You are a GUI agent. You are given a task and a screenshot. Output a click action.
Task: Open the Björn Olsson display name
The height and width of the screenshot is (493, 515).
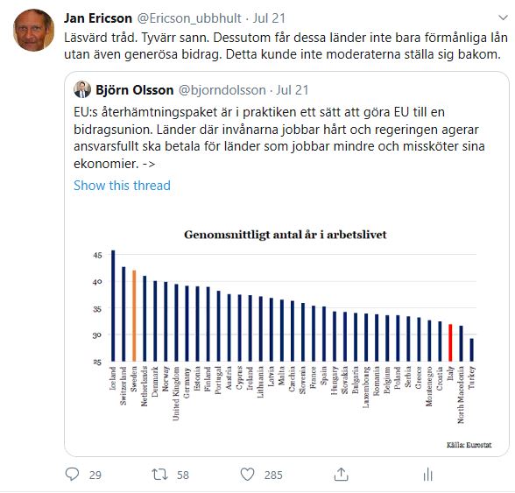pyautogui.click(x=134, y=90)
